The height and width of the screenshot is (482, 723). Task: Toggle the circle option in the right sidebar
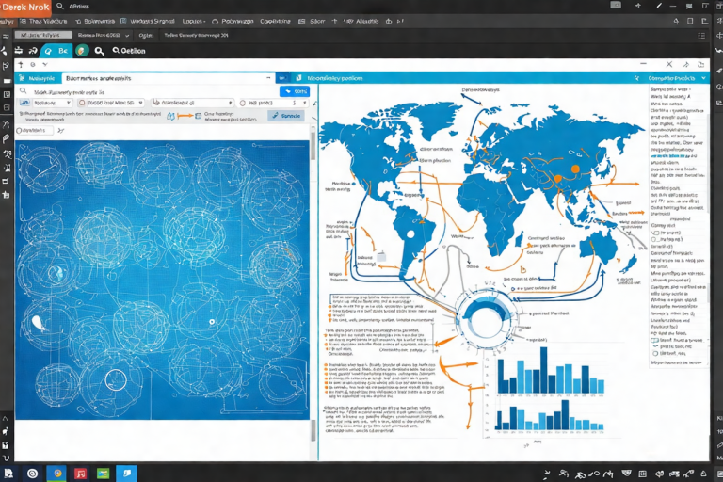pos(654,239)
